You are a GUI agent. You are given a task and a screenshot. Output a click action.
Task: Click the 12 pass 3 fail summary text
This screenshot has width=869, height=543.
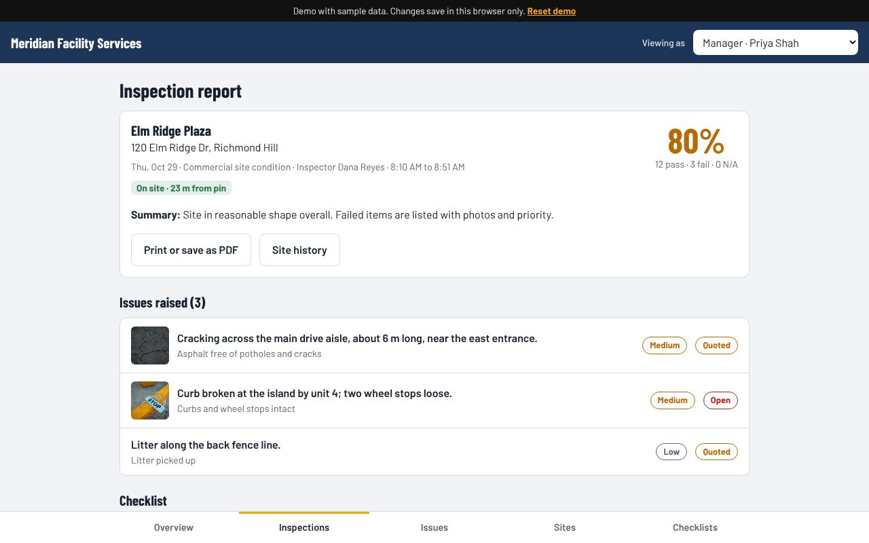pyautogui.click(x=697, y=164)
